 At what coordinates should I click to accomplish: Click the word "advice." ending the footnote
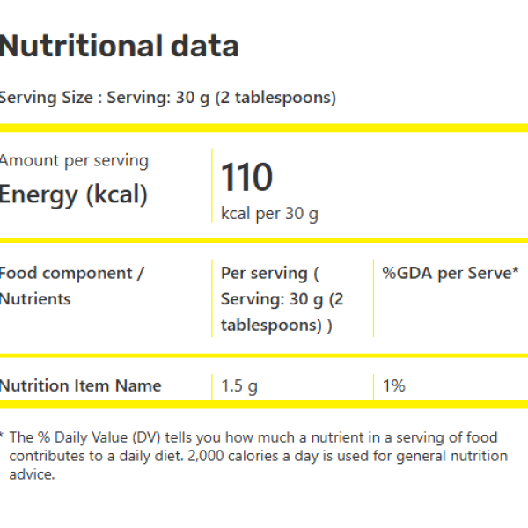pyautogui.click(x=32, y=474)
